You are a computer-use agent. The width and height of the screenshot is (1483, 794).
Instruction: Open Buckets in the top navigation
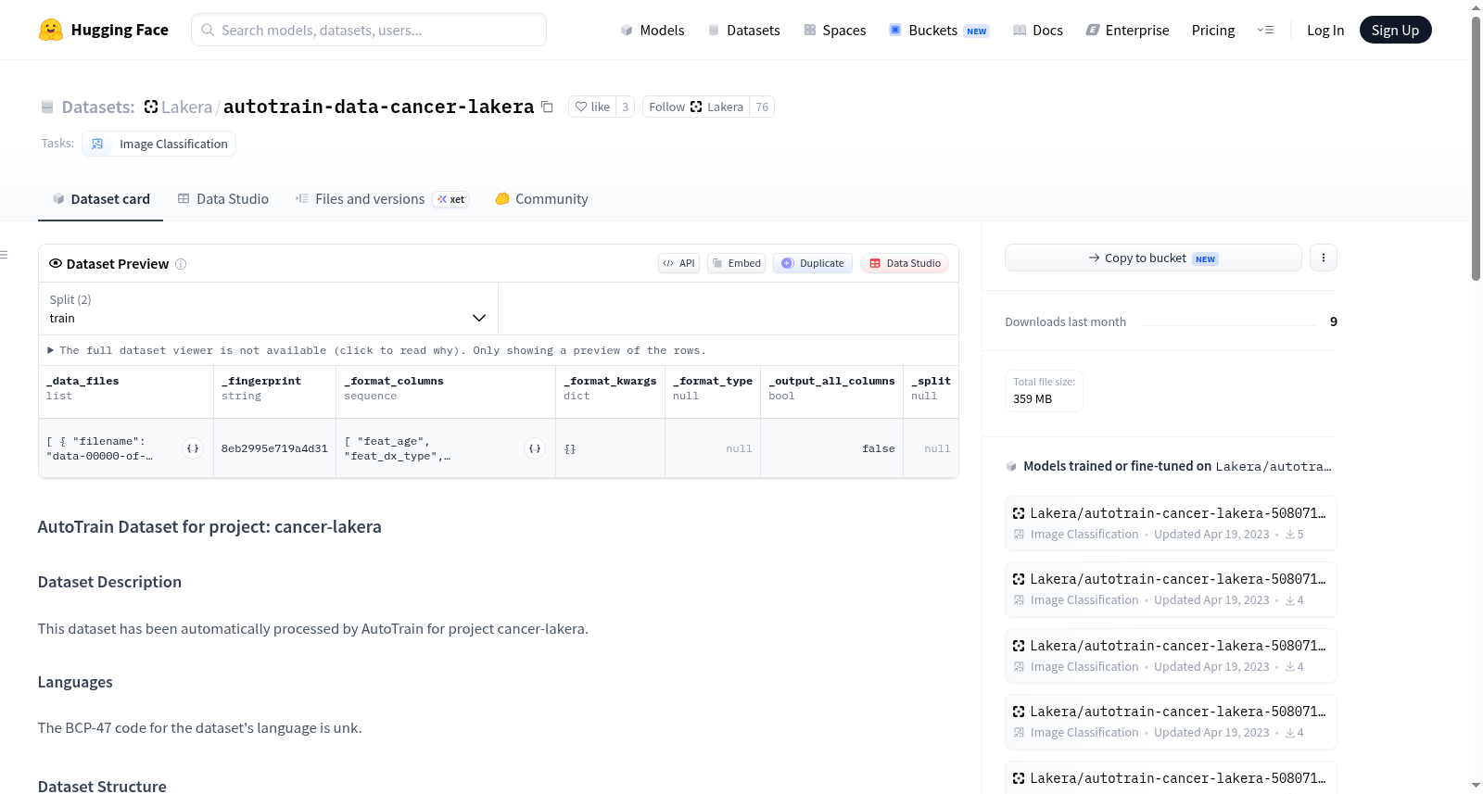(x=939, y=30)
